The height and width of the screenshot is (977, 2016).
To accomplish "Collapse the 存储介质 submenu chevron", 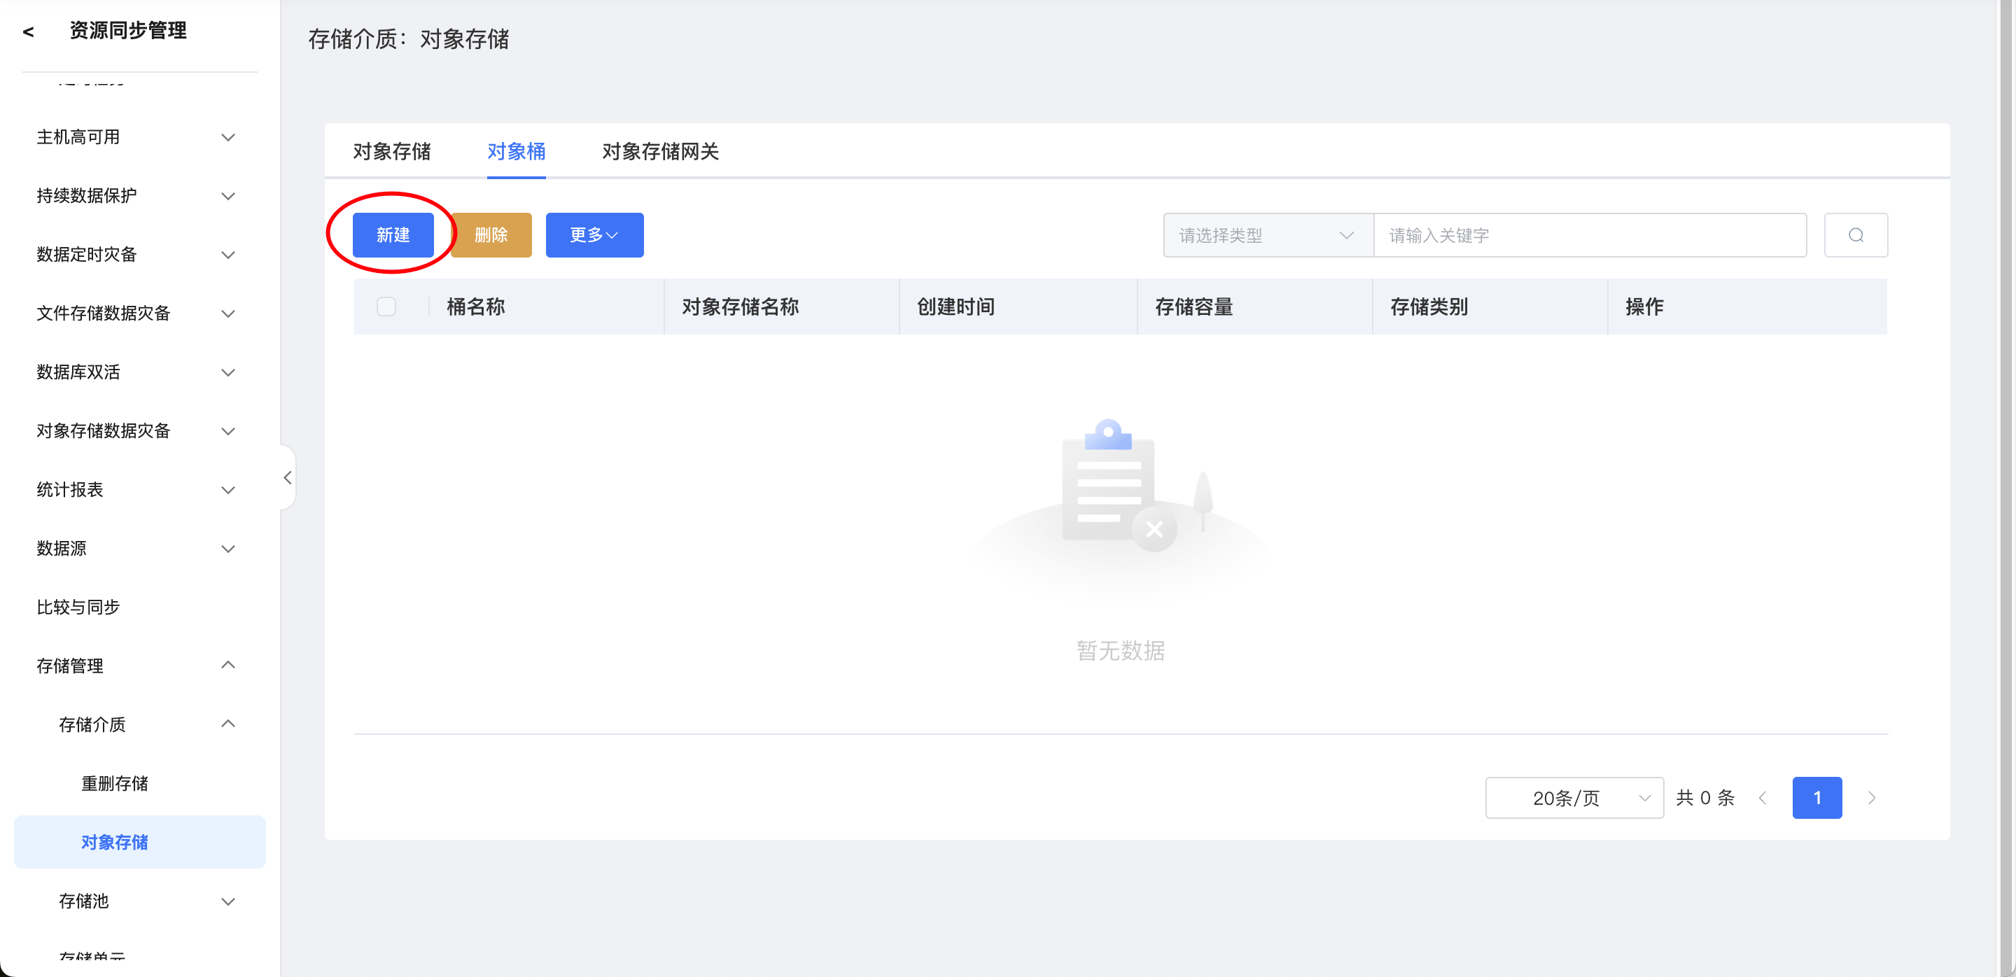I will 227,724.
